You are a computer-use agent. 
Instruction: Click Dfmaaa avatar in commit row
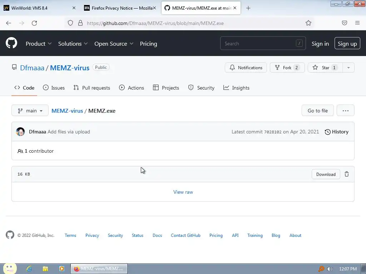point(20,132)
